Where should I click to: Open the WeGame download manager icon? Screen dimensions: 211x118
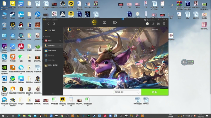pyautogui.click(x=158, y=24)
